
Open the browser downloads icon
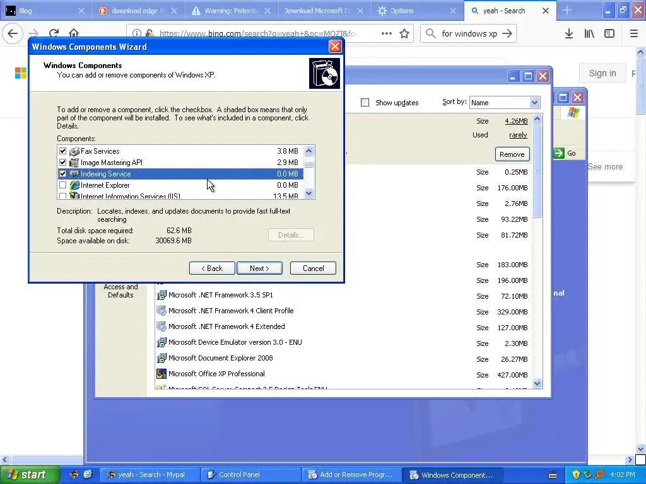[569, 33]
